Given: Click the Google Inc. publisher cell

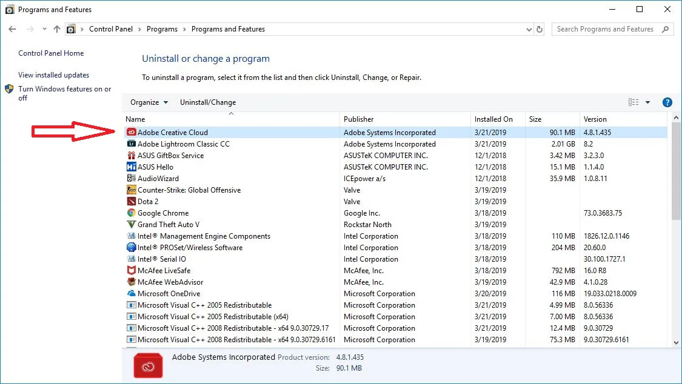Looking at the screenshot, I should [x=361, y=213].
